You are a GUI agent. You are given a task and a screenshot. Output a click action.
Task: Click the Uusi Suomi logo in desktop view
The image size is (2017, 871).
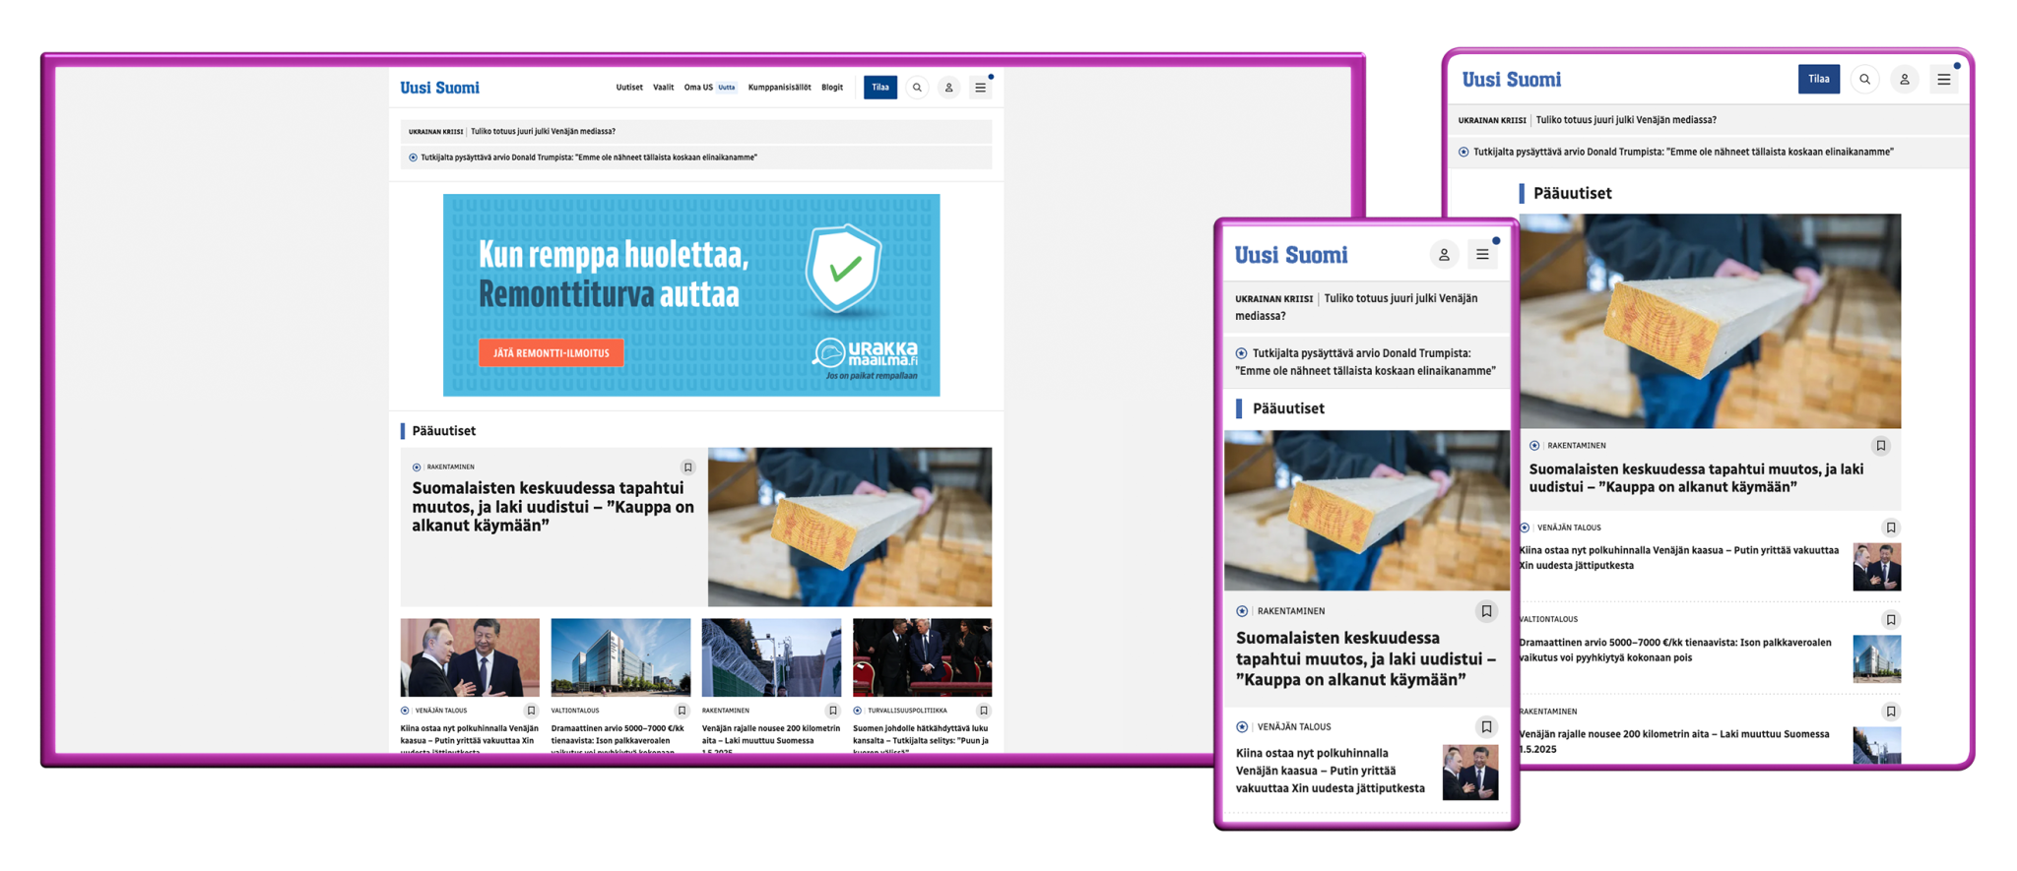click(439, 88)
